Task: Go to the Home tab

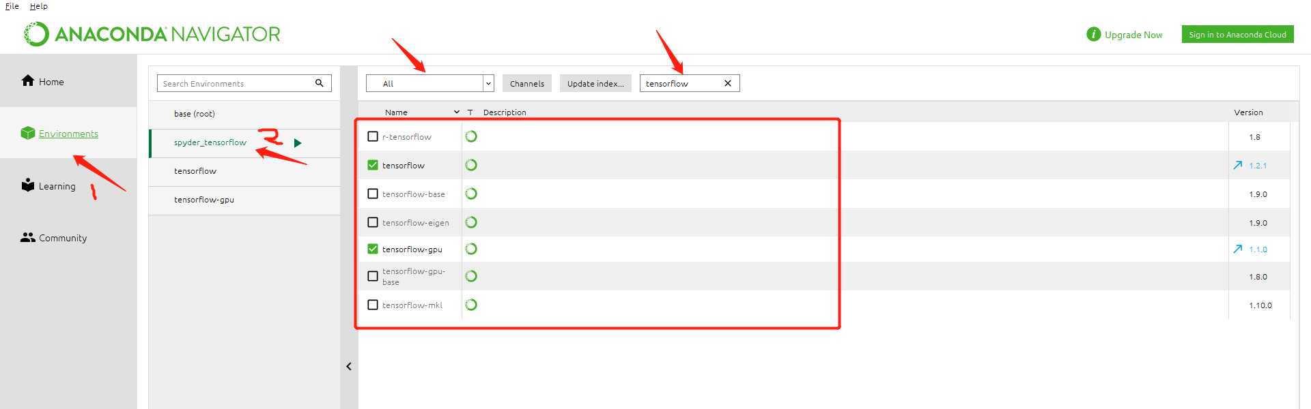Action: (x=68, y=81)
